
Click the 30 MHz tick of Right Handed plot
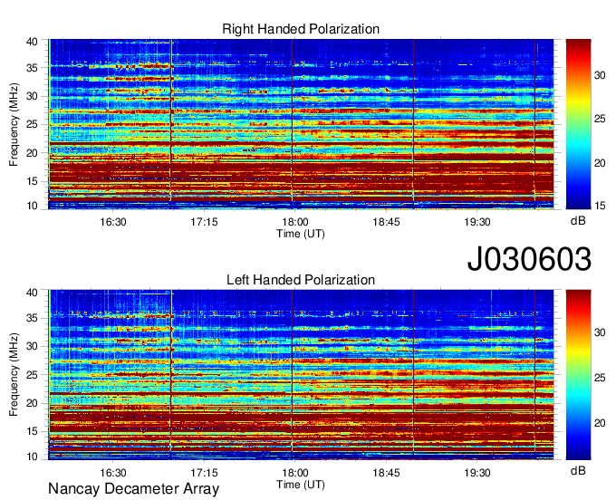32,96
